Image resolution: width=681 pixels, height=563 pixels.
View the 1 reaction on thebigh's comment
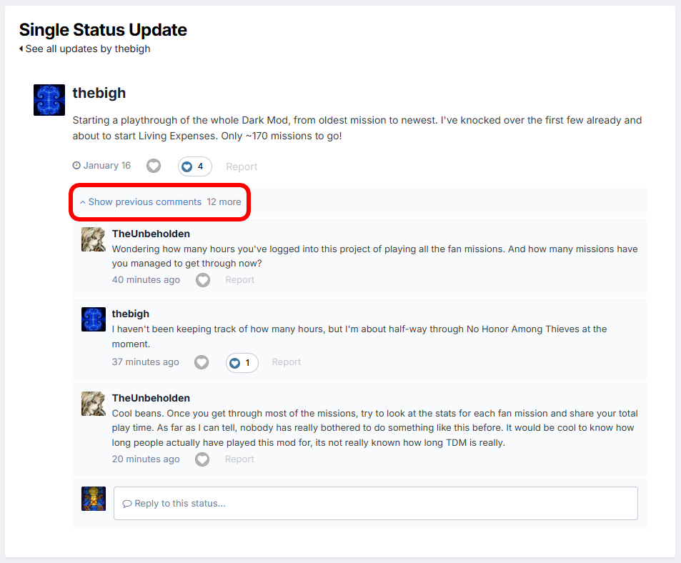coord(242,363)
